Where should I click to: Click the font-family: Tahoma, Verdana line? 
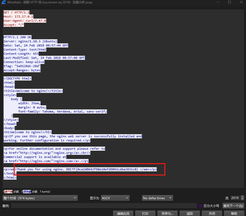pyautogui.click(x=62, y=111)
